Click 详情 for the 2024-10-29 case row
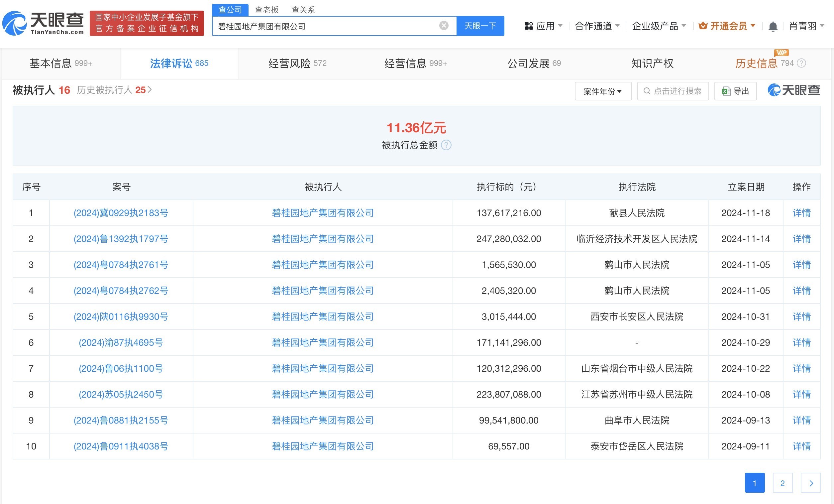The image size is (834, 504). pos(801,342)
